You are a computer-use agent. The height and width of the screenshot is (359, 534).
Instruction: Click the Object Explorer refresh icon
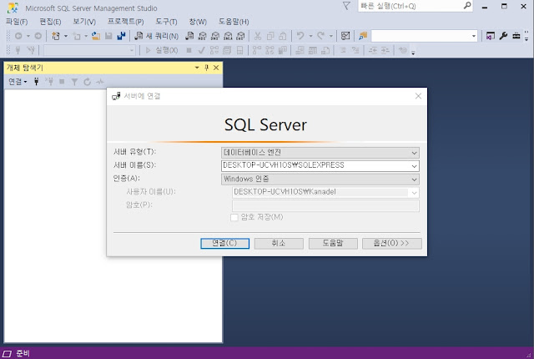(x=87, y=82)
